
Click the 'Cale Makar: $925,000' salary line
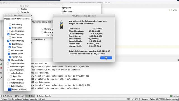click(x=86, y=29)
